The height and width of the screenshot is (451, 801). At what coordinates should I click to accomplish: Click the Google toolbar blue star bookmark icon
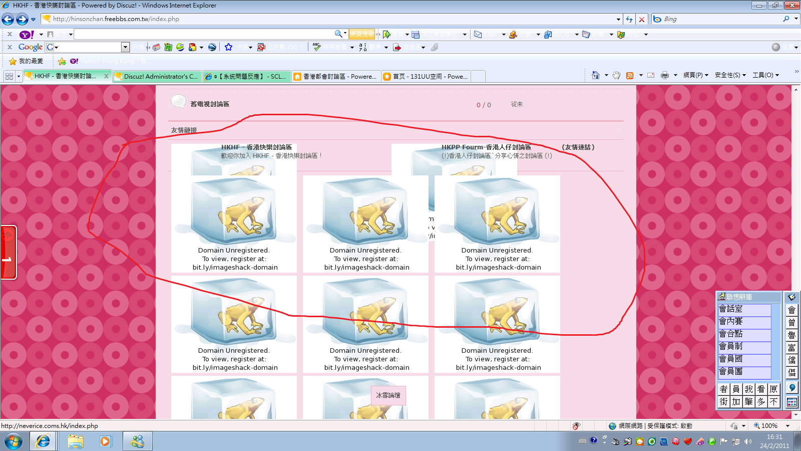pyautogui.click(x=228, y=47)
